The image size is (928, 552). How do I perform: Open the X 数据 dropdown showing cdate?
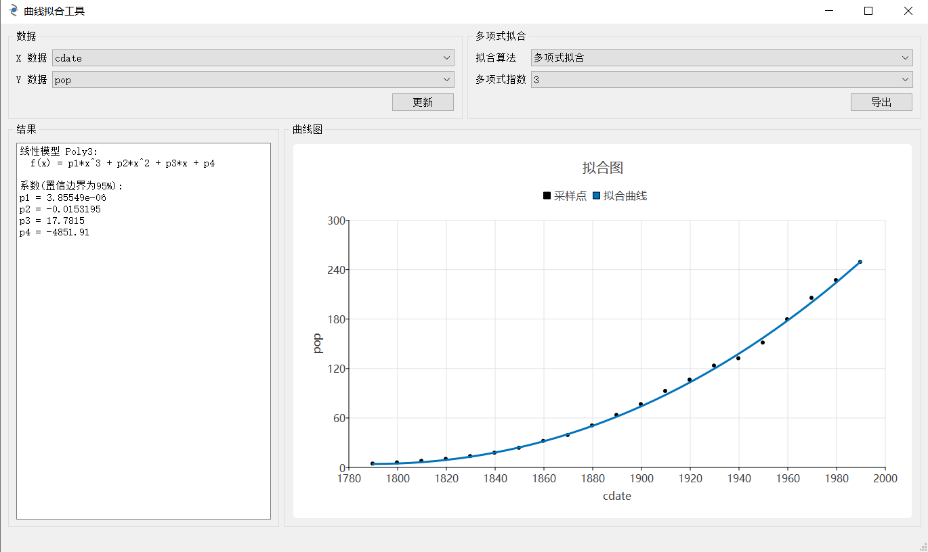(253, 58)
